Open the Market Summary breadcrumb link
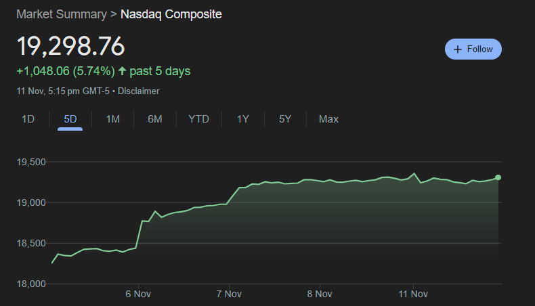Screen dimensions: 535x306 point(62,14)
